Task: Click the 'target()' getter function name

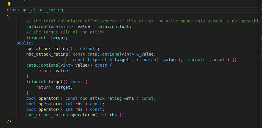Action: pyautogui.click(x=58, y=82)
